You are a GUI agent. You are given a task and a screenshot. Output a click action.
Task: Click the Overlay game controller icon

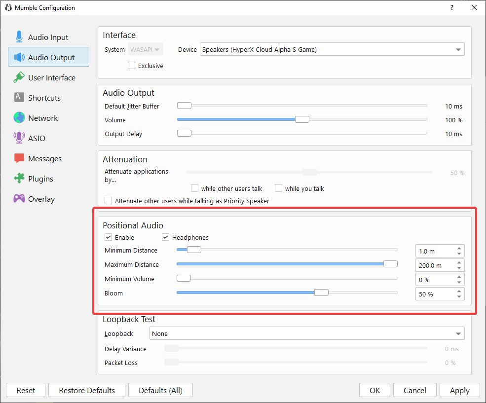19,199
